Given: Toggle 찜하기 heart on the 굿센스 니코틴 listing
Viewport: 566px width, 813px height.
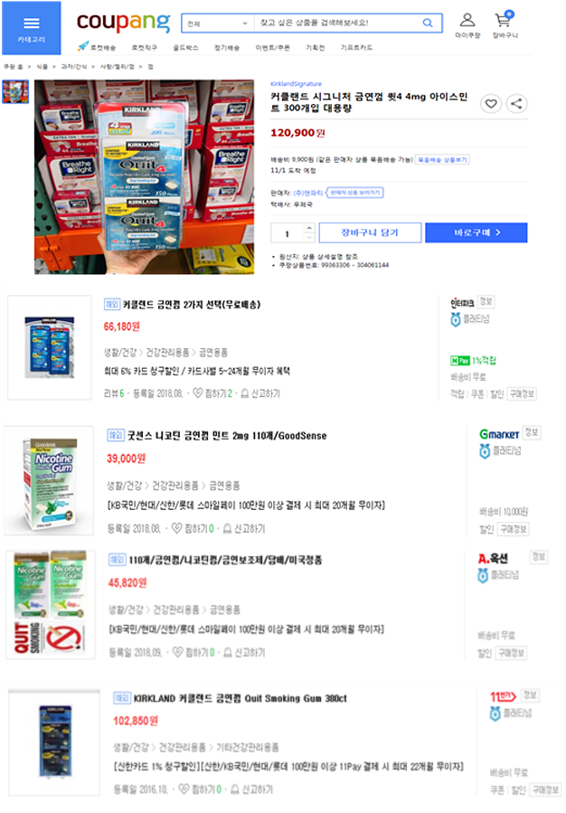Looking at the screenshot, I should pos(176,528).
